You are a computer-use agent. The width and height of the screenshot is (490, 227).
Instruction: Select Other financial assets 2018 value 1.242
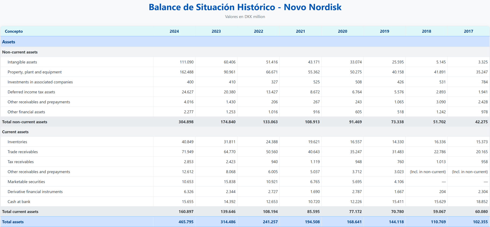440,112
